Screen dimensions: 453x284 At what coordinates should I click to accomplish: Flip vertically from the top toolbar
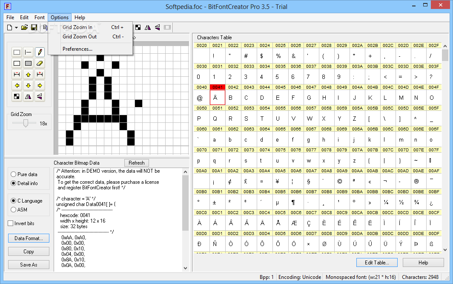(x=157, y=27)
